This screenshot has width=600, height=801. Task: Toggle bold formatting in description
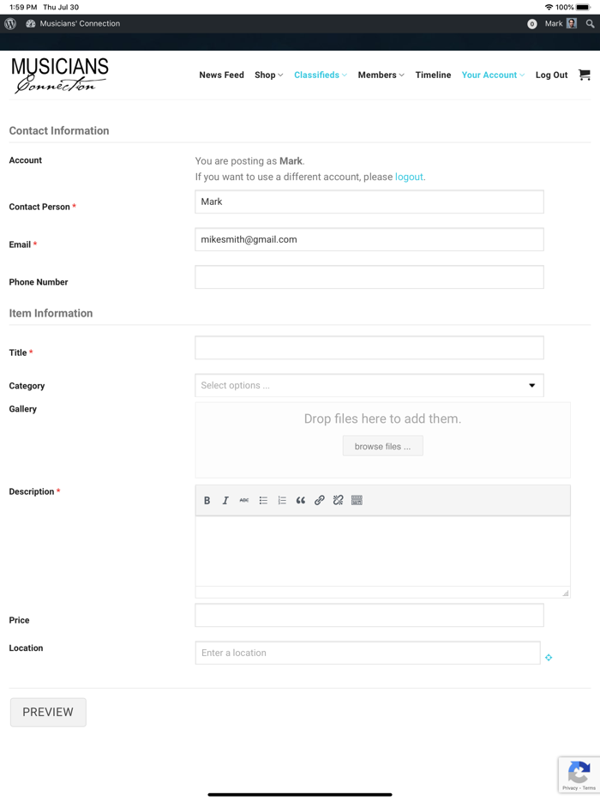coord(207,501)
